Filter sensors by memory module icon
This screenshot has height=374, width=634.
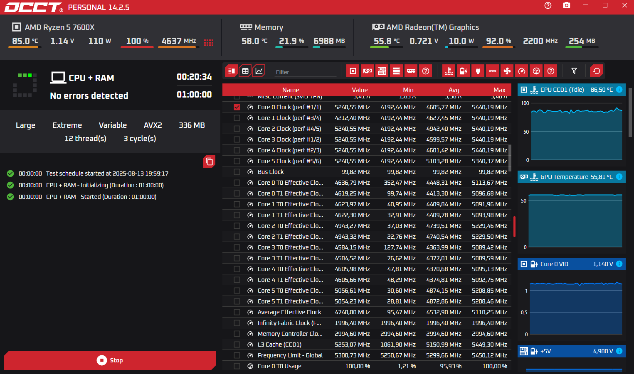(x=411, y=71)
